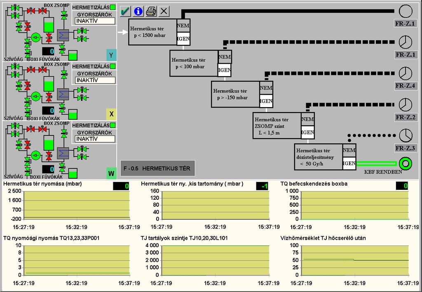Image resolution: width=422 pixels, height=292 pixels.
Task: Select NEM for the p < 100 mbar condition
Action: [225, 57]
